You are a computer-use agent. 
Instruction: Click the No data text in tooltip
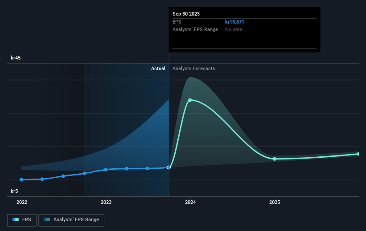(x=234, y=30)
